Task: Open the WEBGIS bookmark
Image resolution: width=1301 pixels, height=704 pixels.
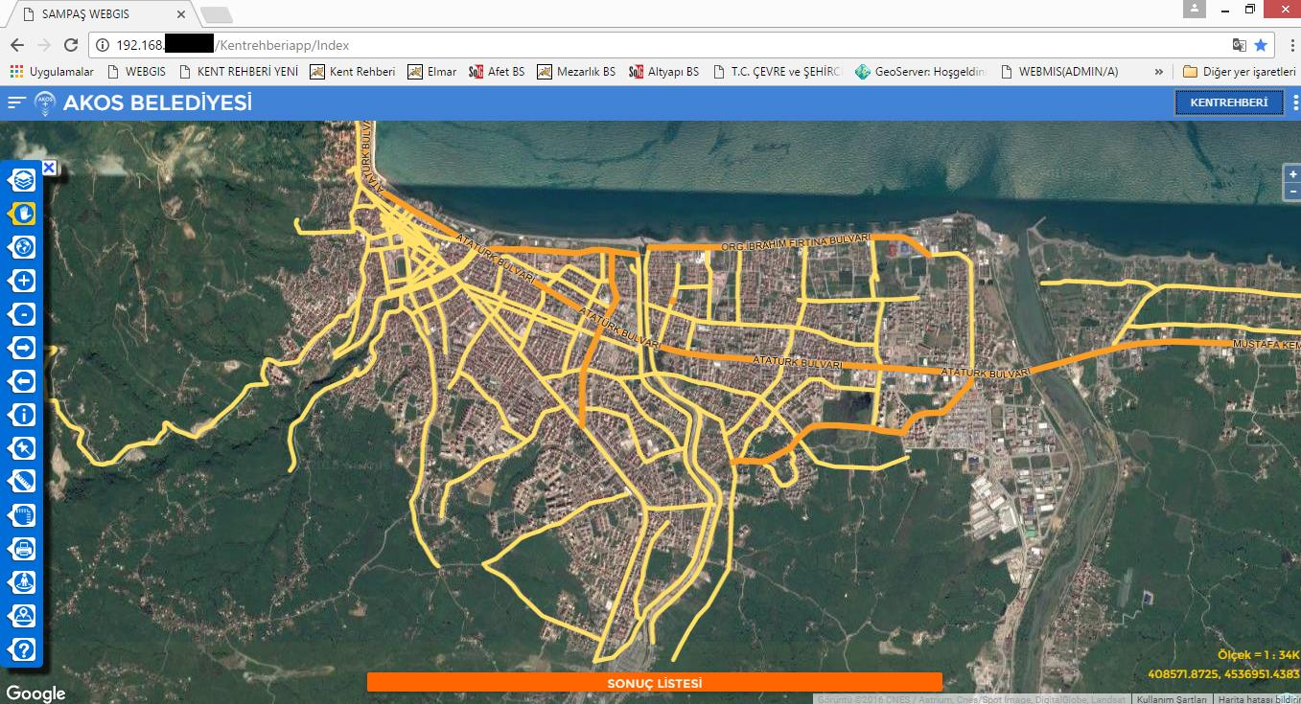Action: (x=136, y=72)
